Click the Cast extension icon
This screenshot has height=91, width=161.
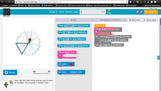pyautogui.click(x=134, y=2)
